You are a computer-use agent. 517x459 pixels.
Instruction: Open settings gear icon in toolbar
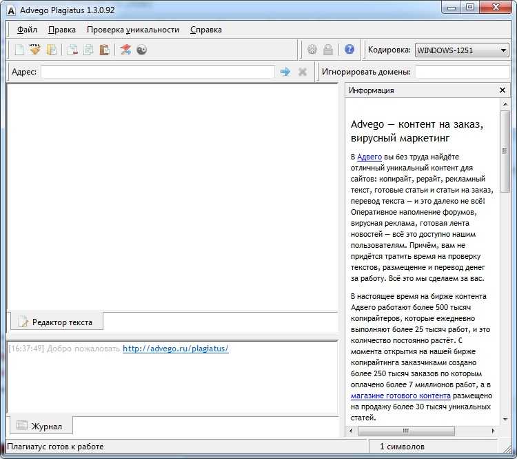click(312, 50)
